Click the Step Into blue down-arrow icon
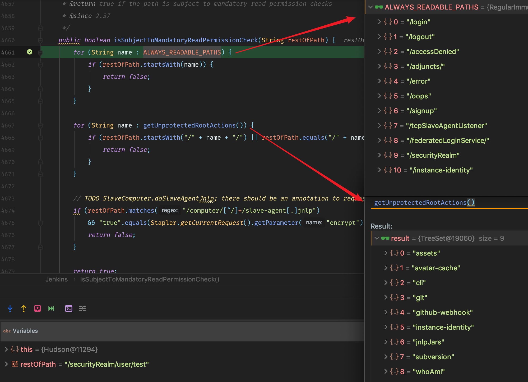528x382 pixels. pyautogui.click(x=10, y=308)
